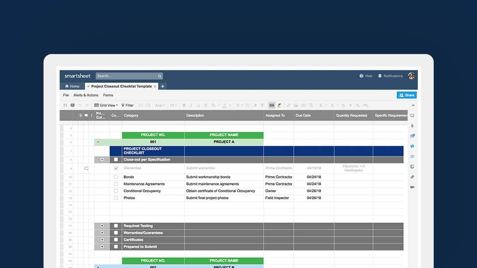477x268 pixels.
Task: Open the Conversations panel in the right sidebar
Action: click(x=412, y=115)
